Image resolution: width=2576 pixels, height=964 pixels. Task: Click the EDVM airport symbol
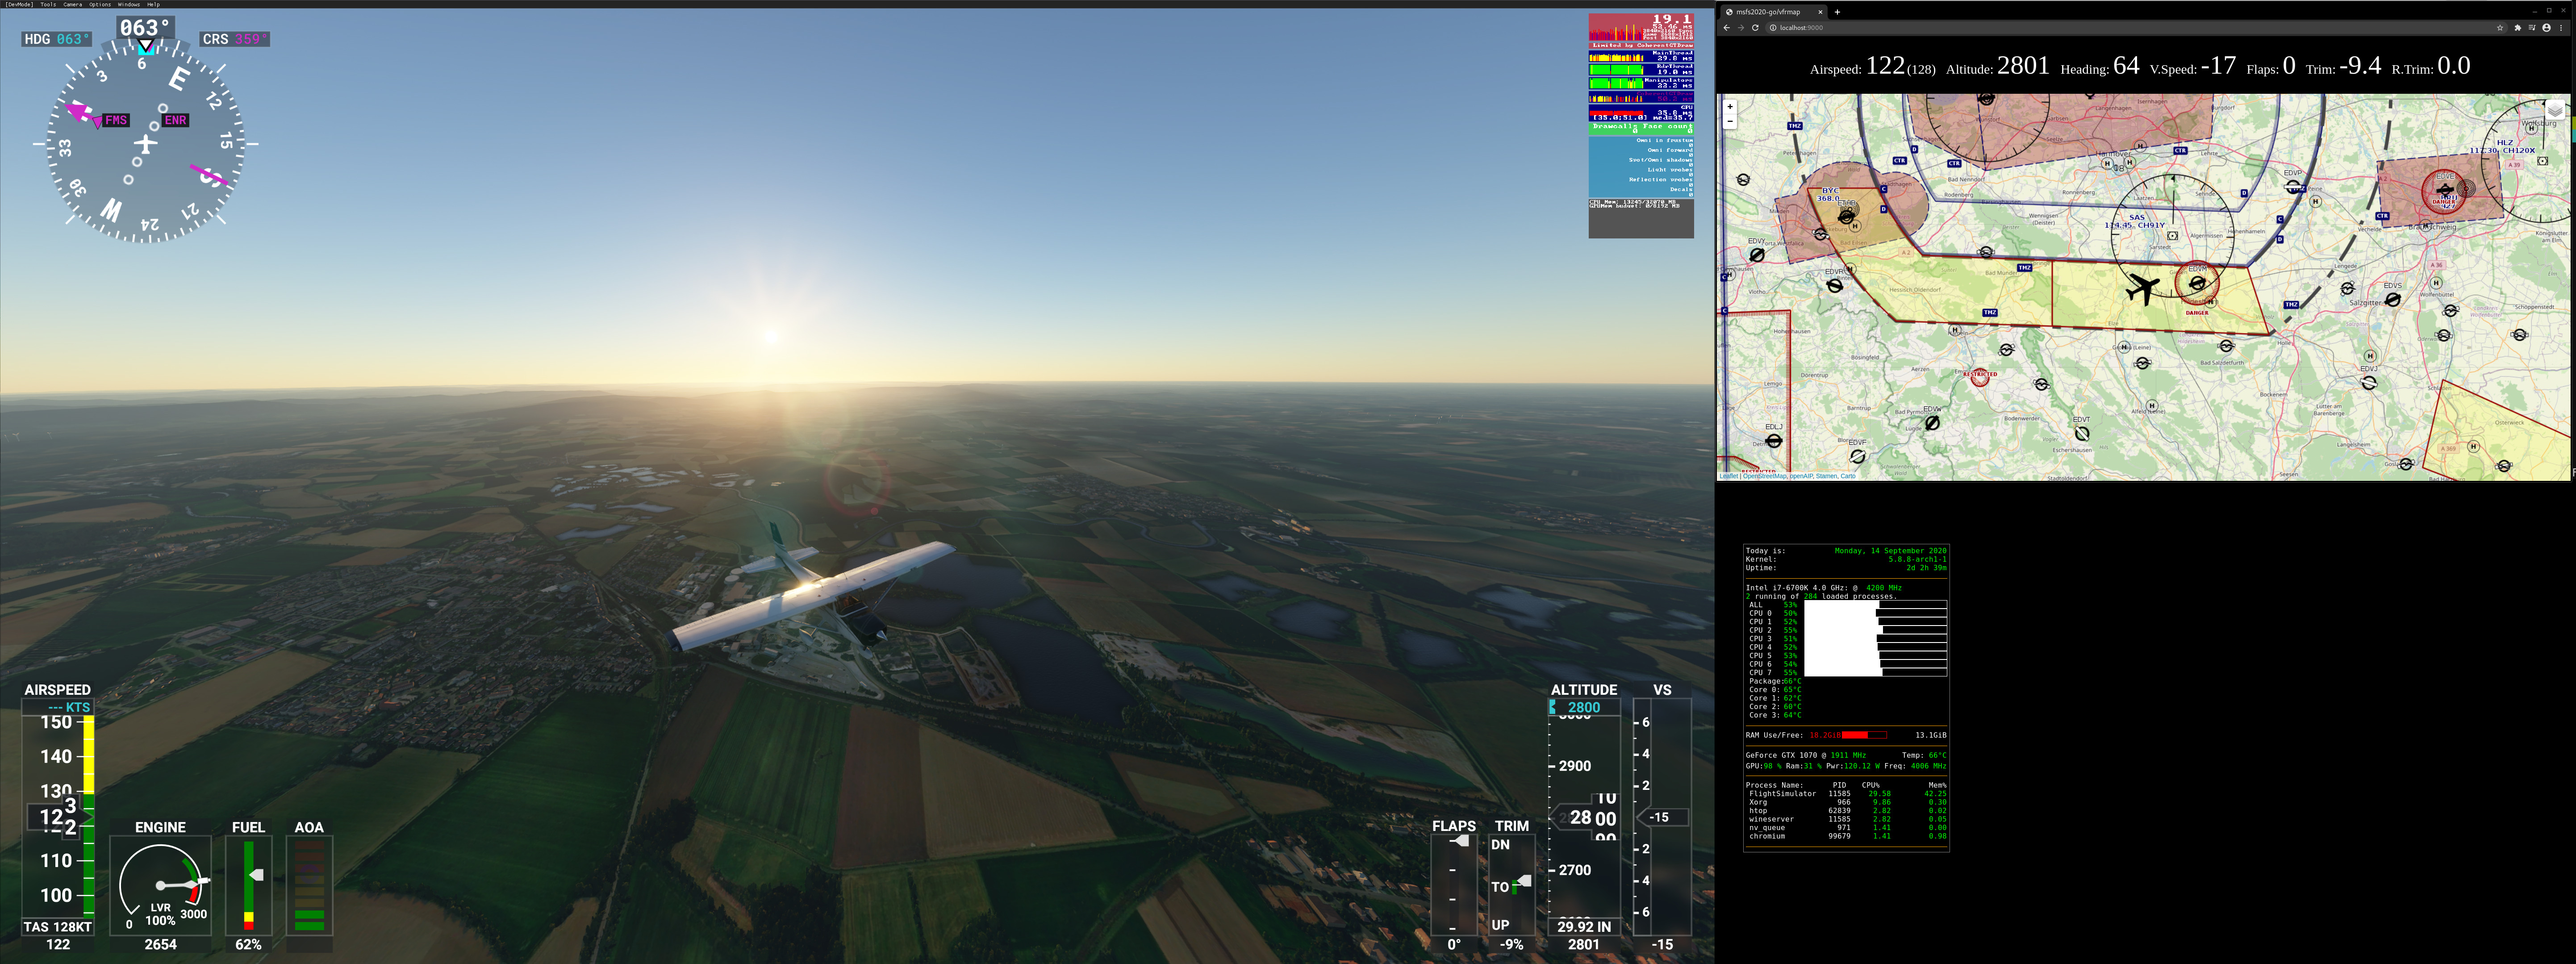point(2197,284)
